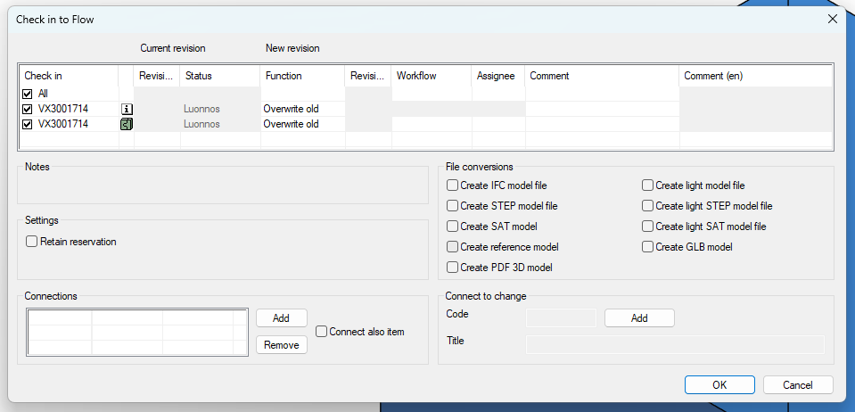Close the Check in to Flow dialog
The height and width of the screenshot is (412, 855).
tap(832, 19)
